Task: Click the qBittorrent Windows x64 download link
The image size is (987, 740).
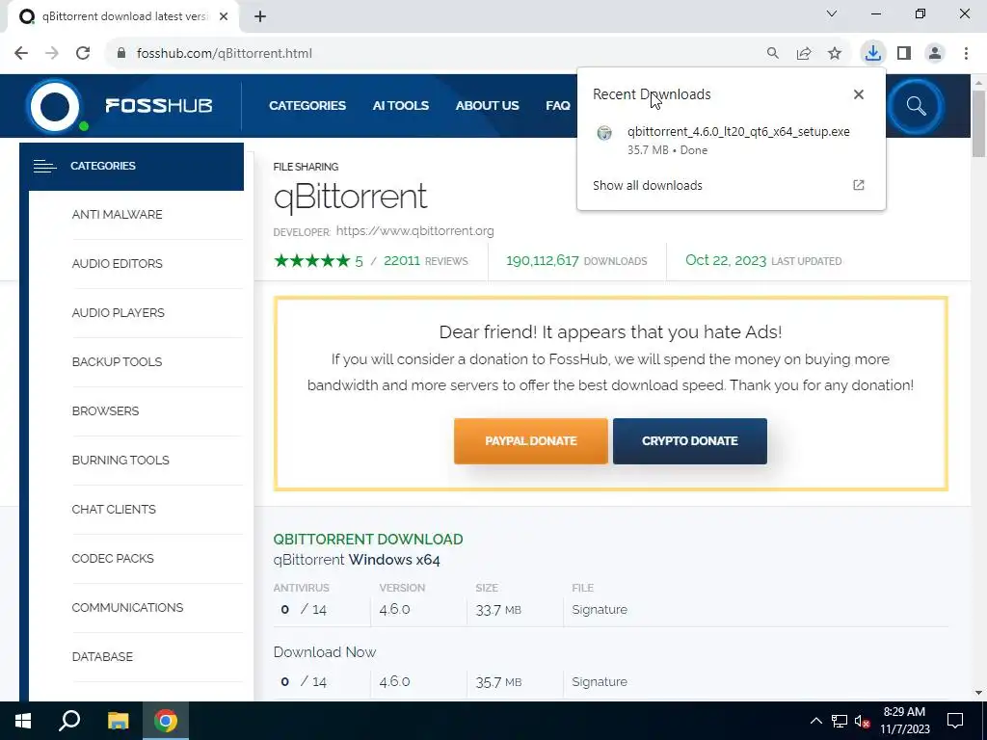Action: tap(357, 560)
